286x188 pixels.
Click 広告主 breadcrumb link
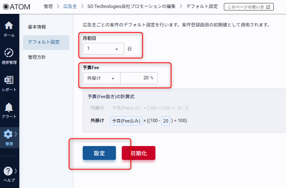70,7
